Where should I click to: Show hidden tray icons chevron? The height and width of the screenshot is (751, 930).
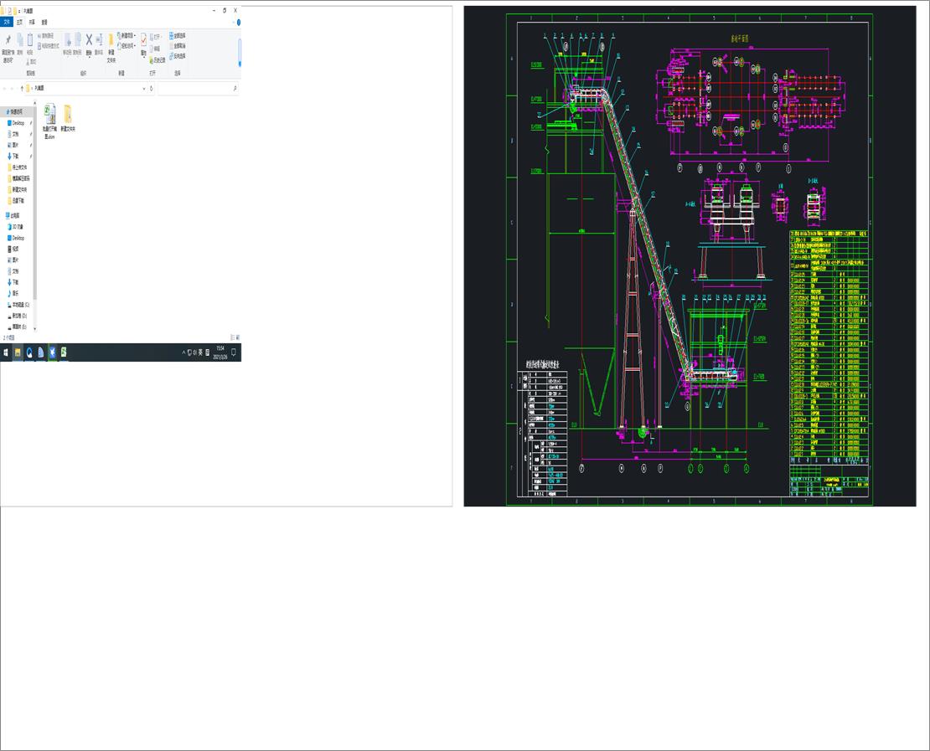click(x=183, y=352)
